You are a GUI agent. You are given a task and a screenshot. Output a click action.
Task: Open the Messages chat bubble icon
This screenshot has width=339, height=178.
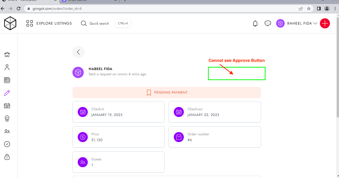pyautogui.click(x=268, y=23)
